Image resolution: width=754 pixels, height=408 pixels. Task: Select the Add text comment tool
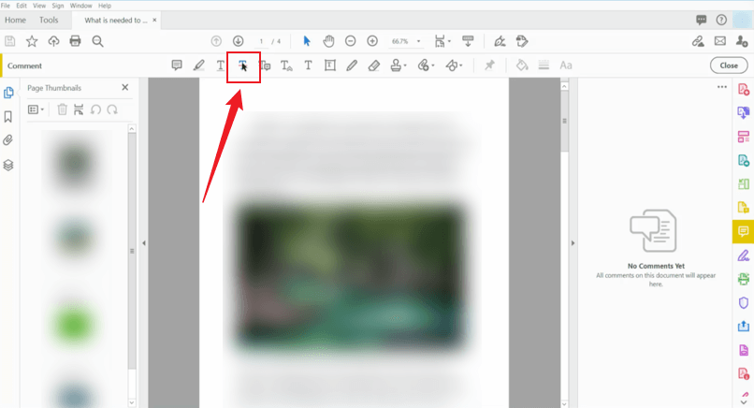click(308, 66)
